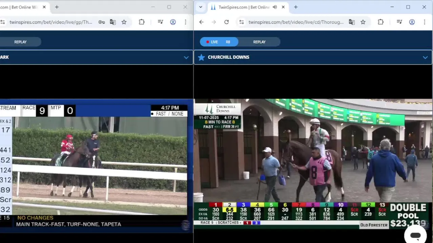The height and width of the screenshot is (243, 433).
Task: Switch to LIVE R8 stream in right window
Action: [x=219, y=42]
